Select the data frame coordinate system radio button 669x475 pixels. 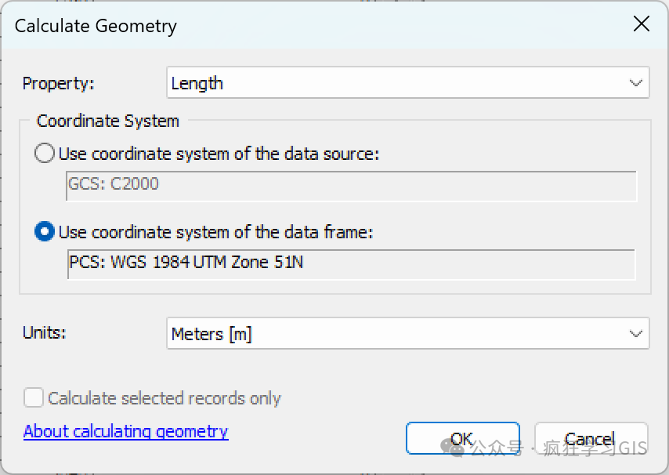pos(45,231)
